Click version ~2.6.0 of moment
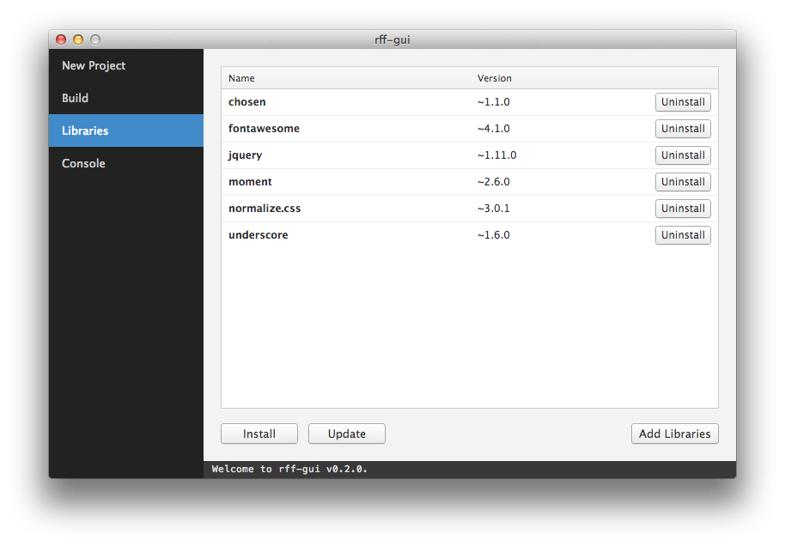This screenshot has width=785, height=546. (x=494, y=182)
